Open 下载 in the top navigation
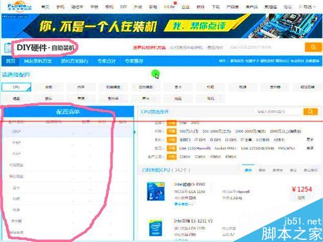Viewport: 323px width, 242px height. pos(216,7)
